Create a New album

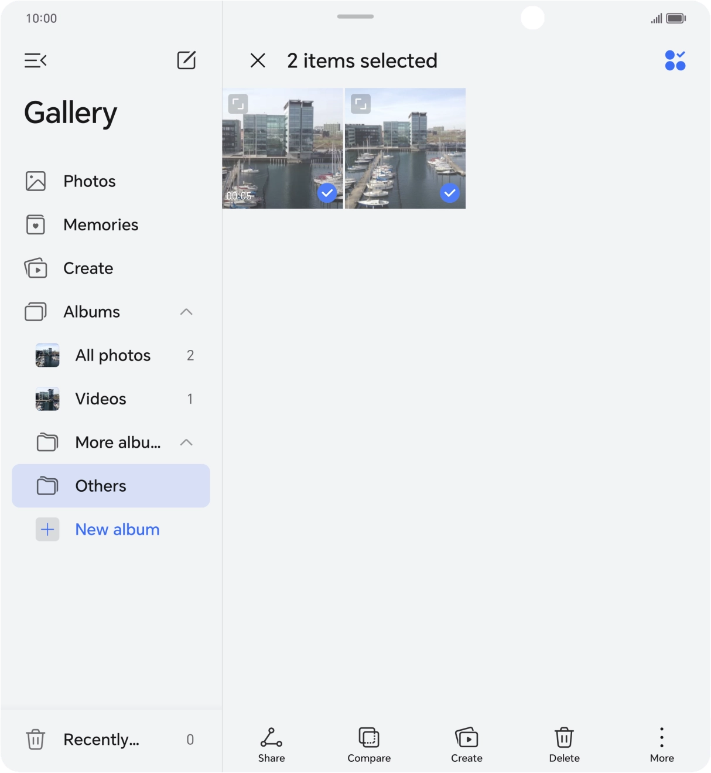(117, 530)
